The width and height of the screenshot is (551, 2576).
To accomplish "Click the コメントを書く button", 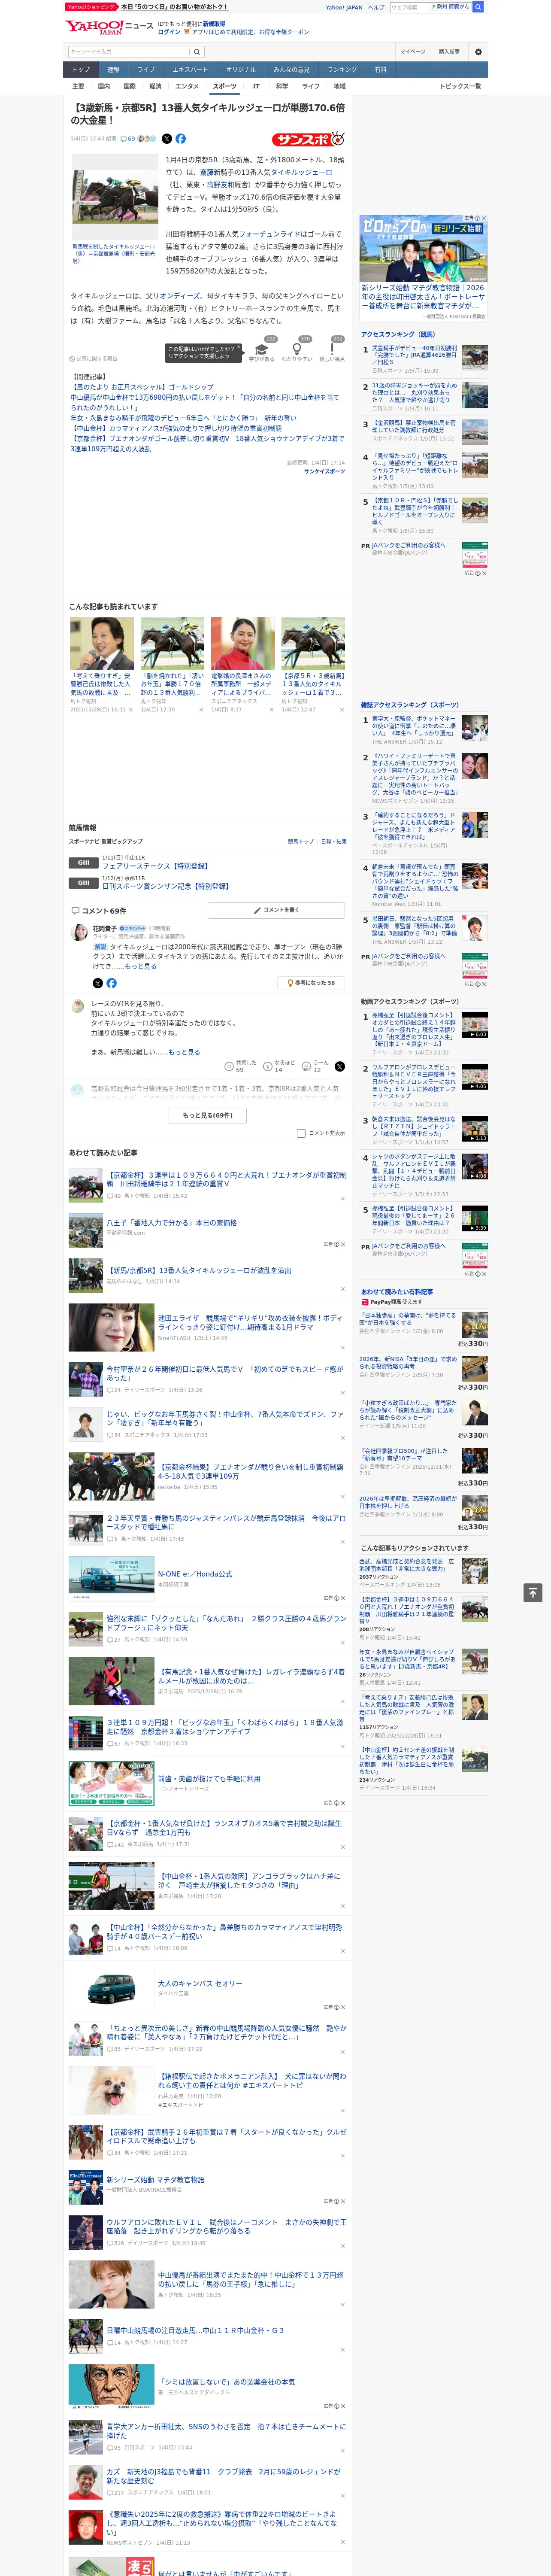I will click(276, 911).
